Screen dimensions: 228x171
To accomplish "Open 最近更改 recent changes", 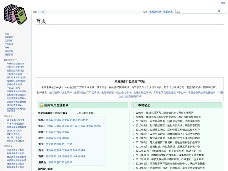I will coord(9,51).
